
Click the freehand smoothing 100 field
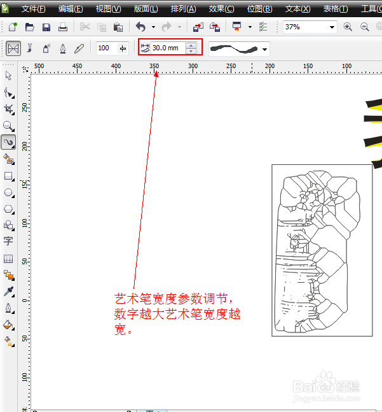point(107,48)
